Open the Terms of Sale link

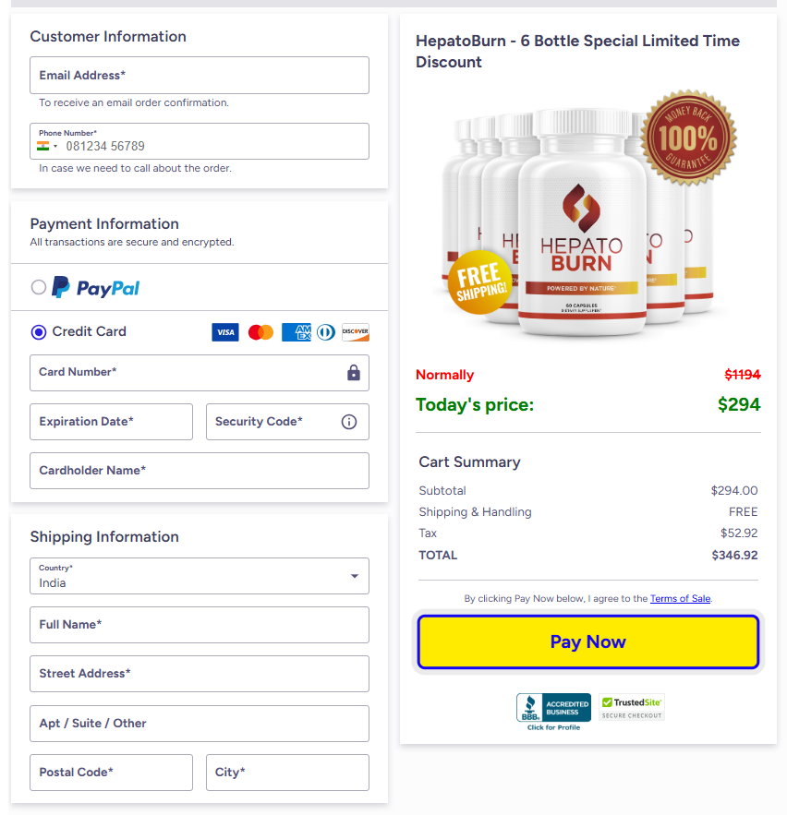pos(680,598)
